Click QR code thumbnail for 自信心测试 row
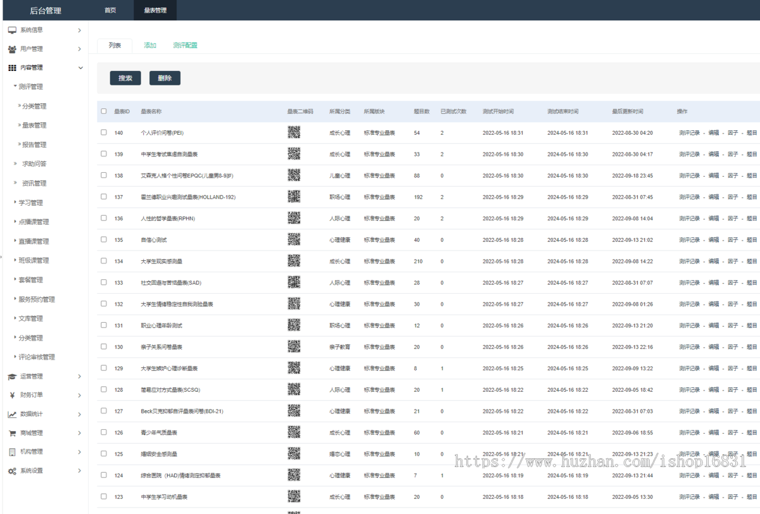The height and width of the screenshot is (514, 760). (294, 239)
